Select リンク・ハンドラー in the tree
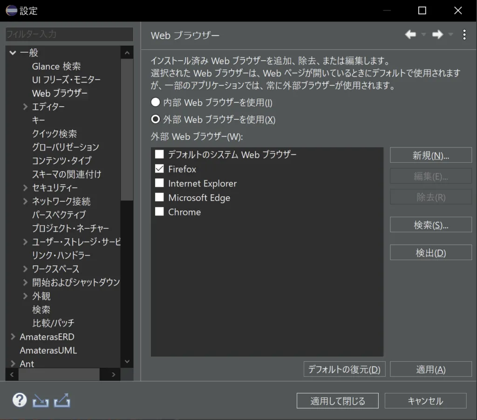The height and width of the screenshot is (420, 477). point(61,255)
